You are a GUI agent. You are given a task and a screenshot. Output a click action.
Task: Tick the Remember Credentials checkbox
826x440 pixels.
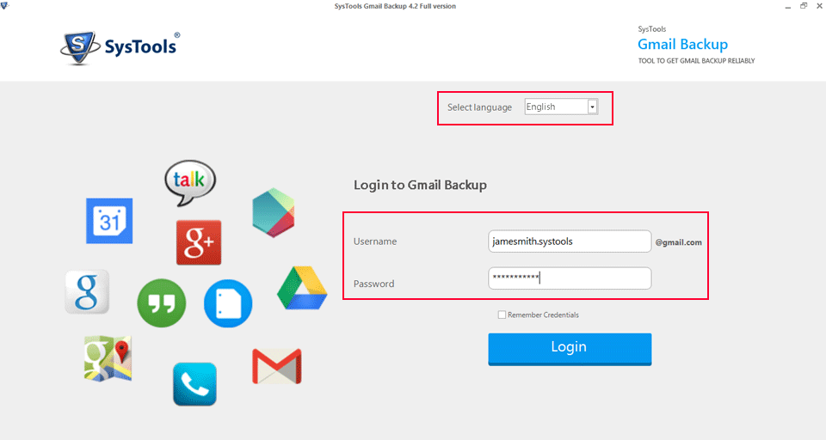[x=502, y=315]
